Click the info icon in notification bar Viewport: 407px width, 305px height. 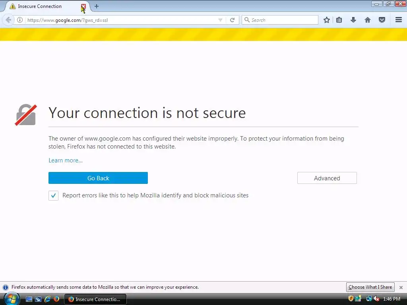coord(6,288)
